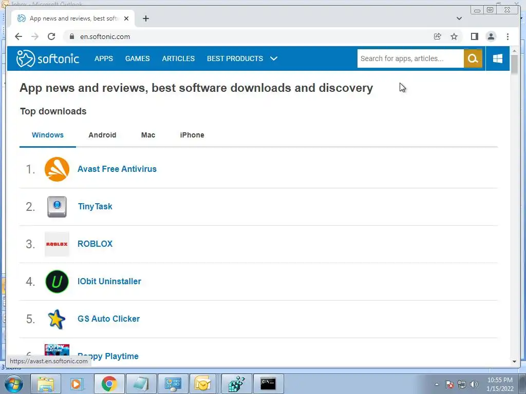Open the TinyTask link

pyautogui.click(x=95, y=206)
